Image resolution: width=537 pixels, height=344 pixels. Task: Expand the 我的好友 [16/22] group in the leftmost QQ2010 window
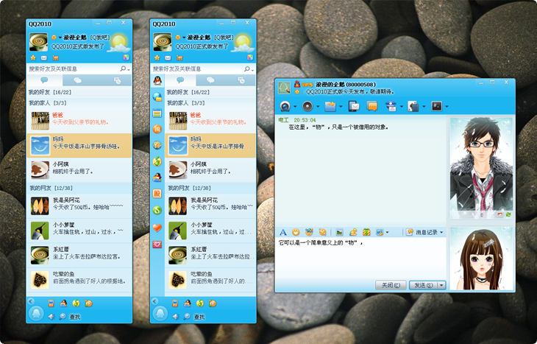pyautogui.click(x=79, y=92)
